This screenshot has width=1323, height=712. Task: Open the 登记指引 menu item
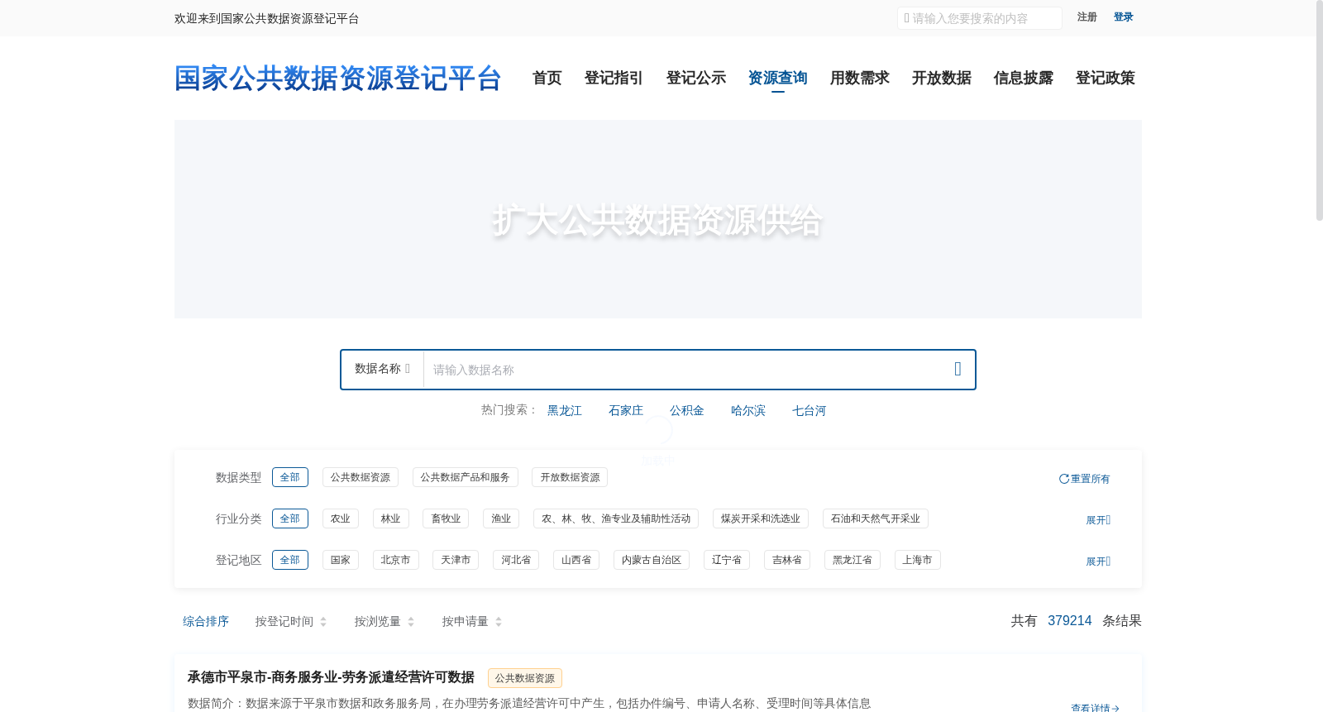click(614, 78)
